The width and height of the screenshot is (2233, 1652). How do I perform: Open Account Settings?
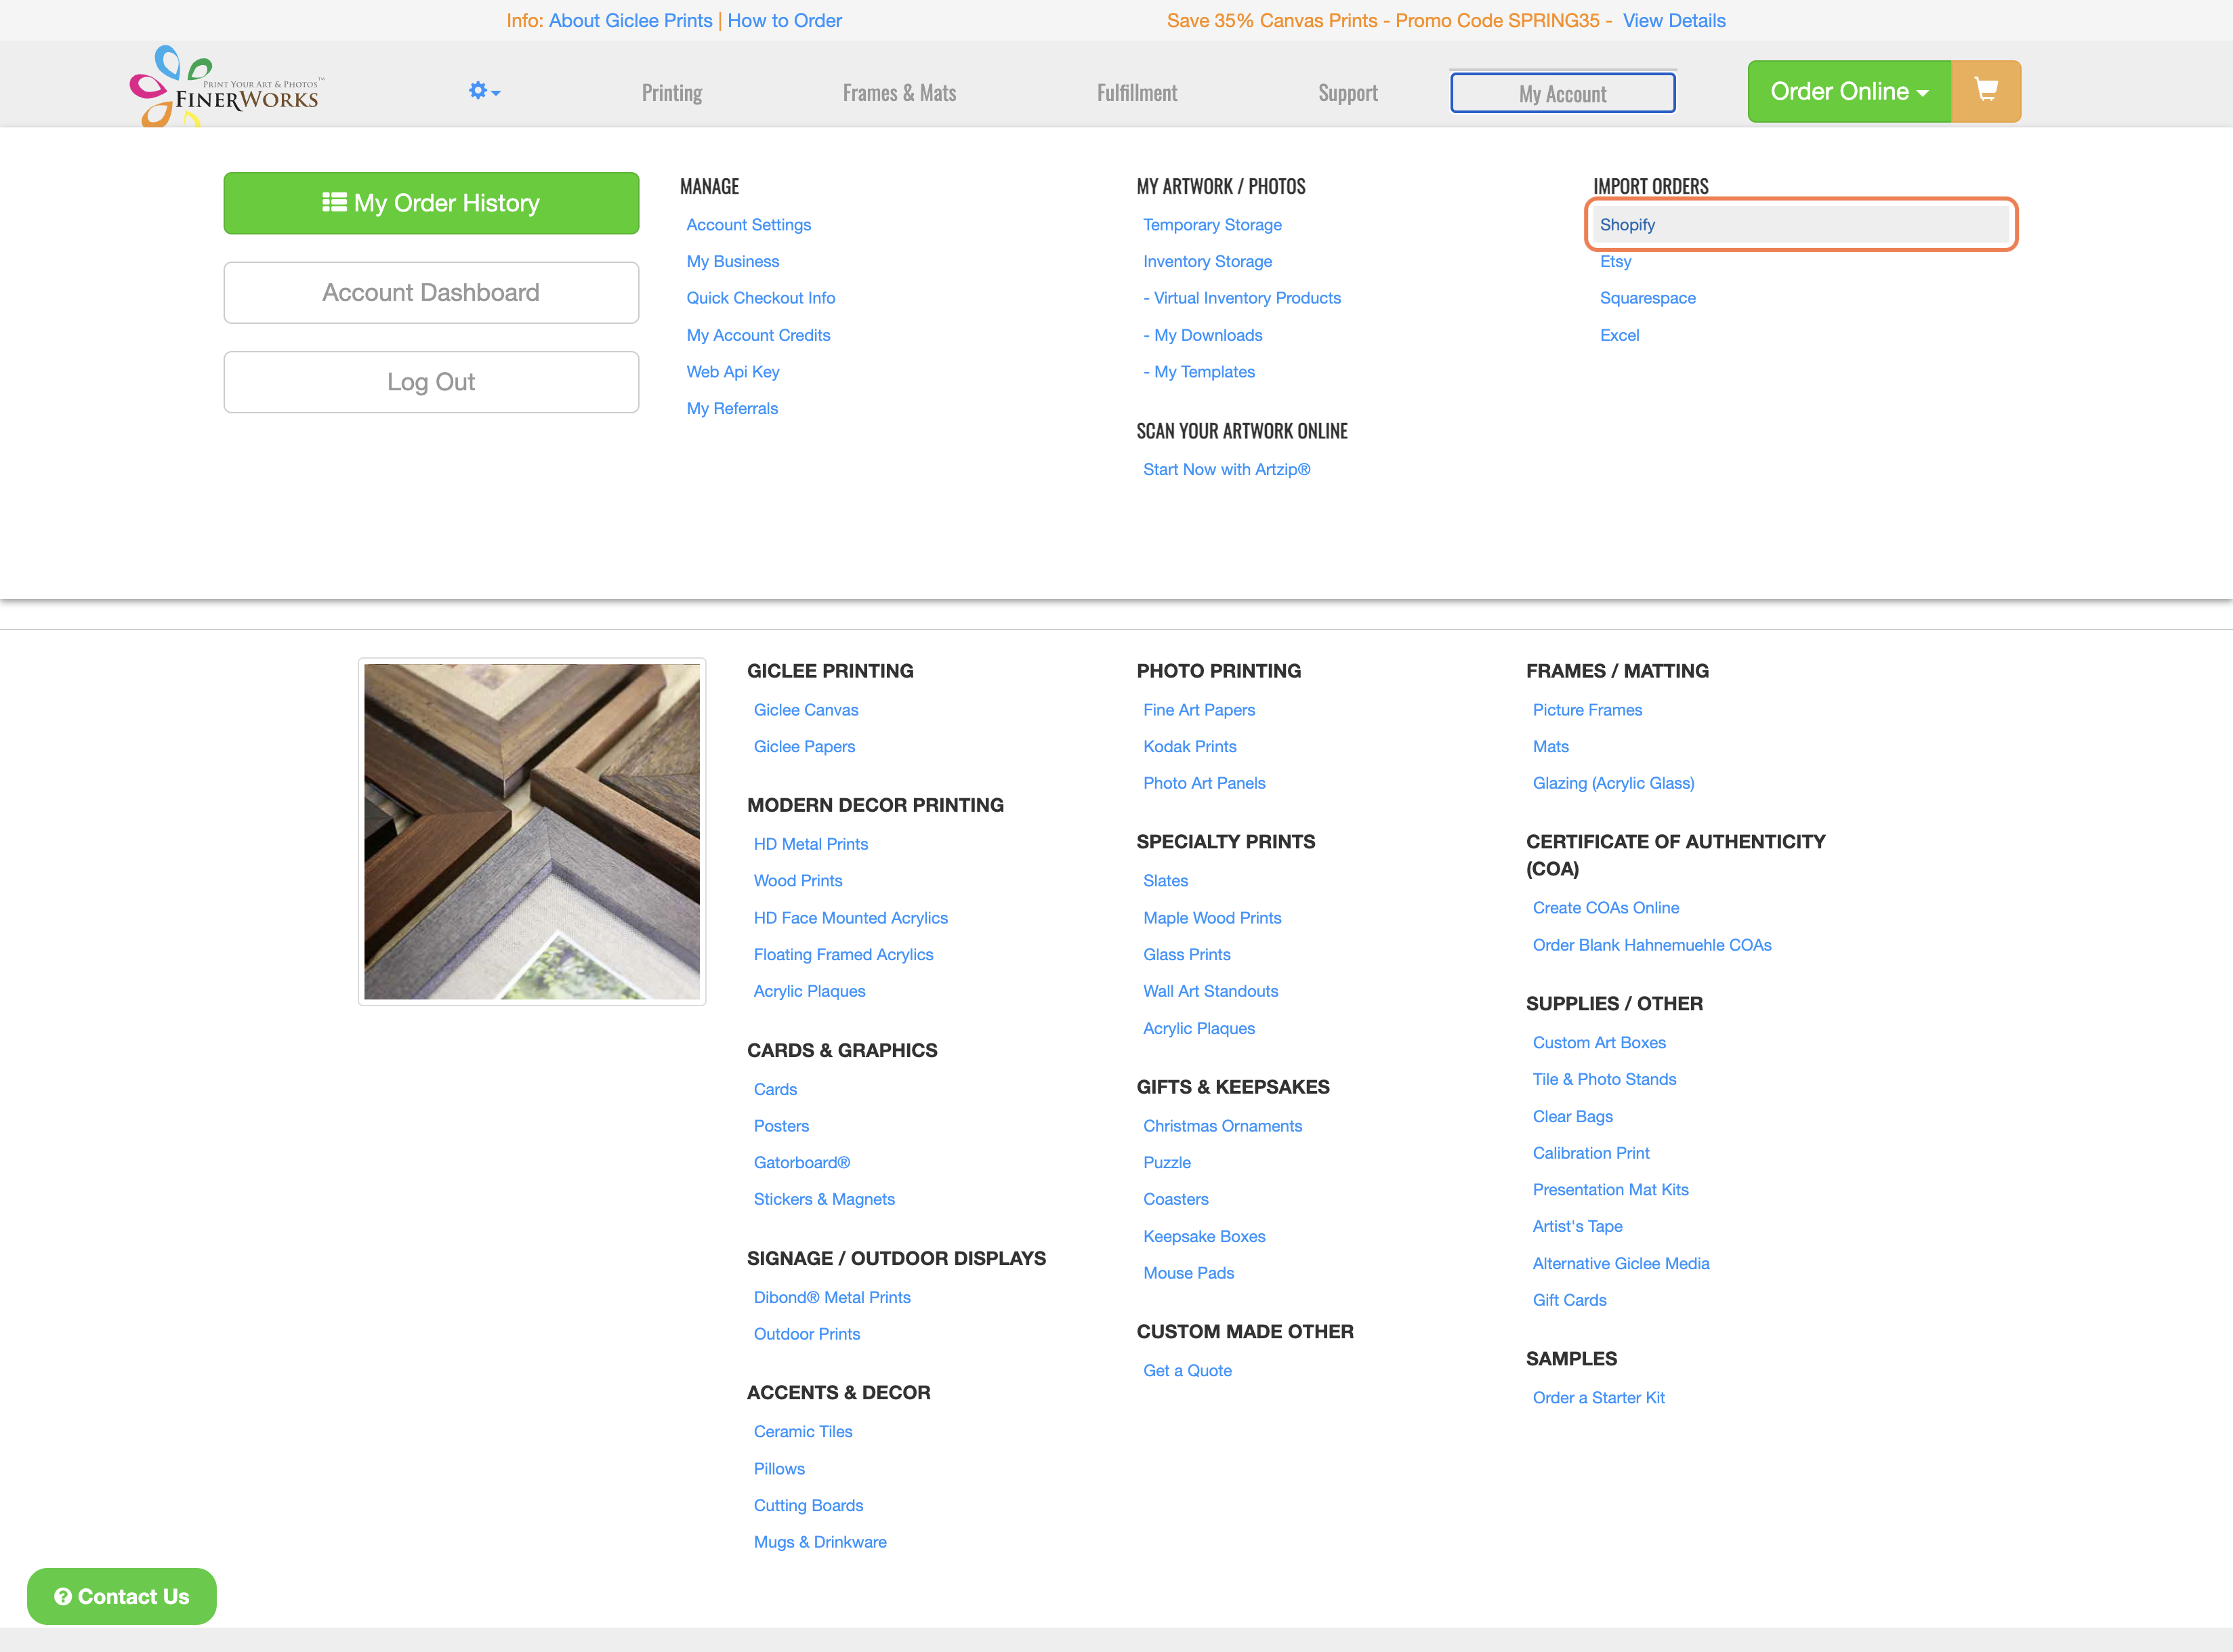(x=749, y=225)
